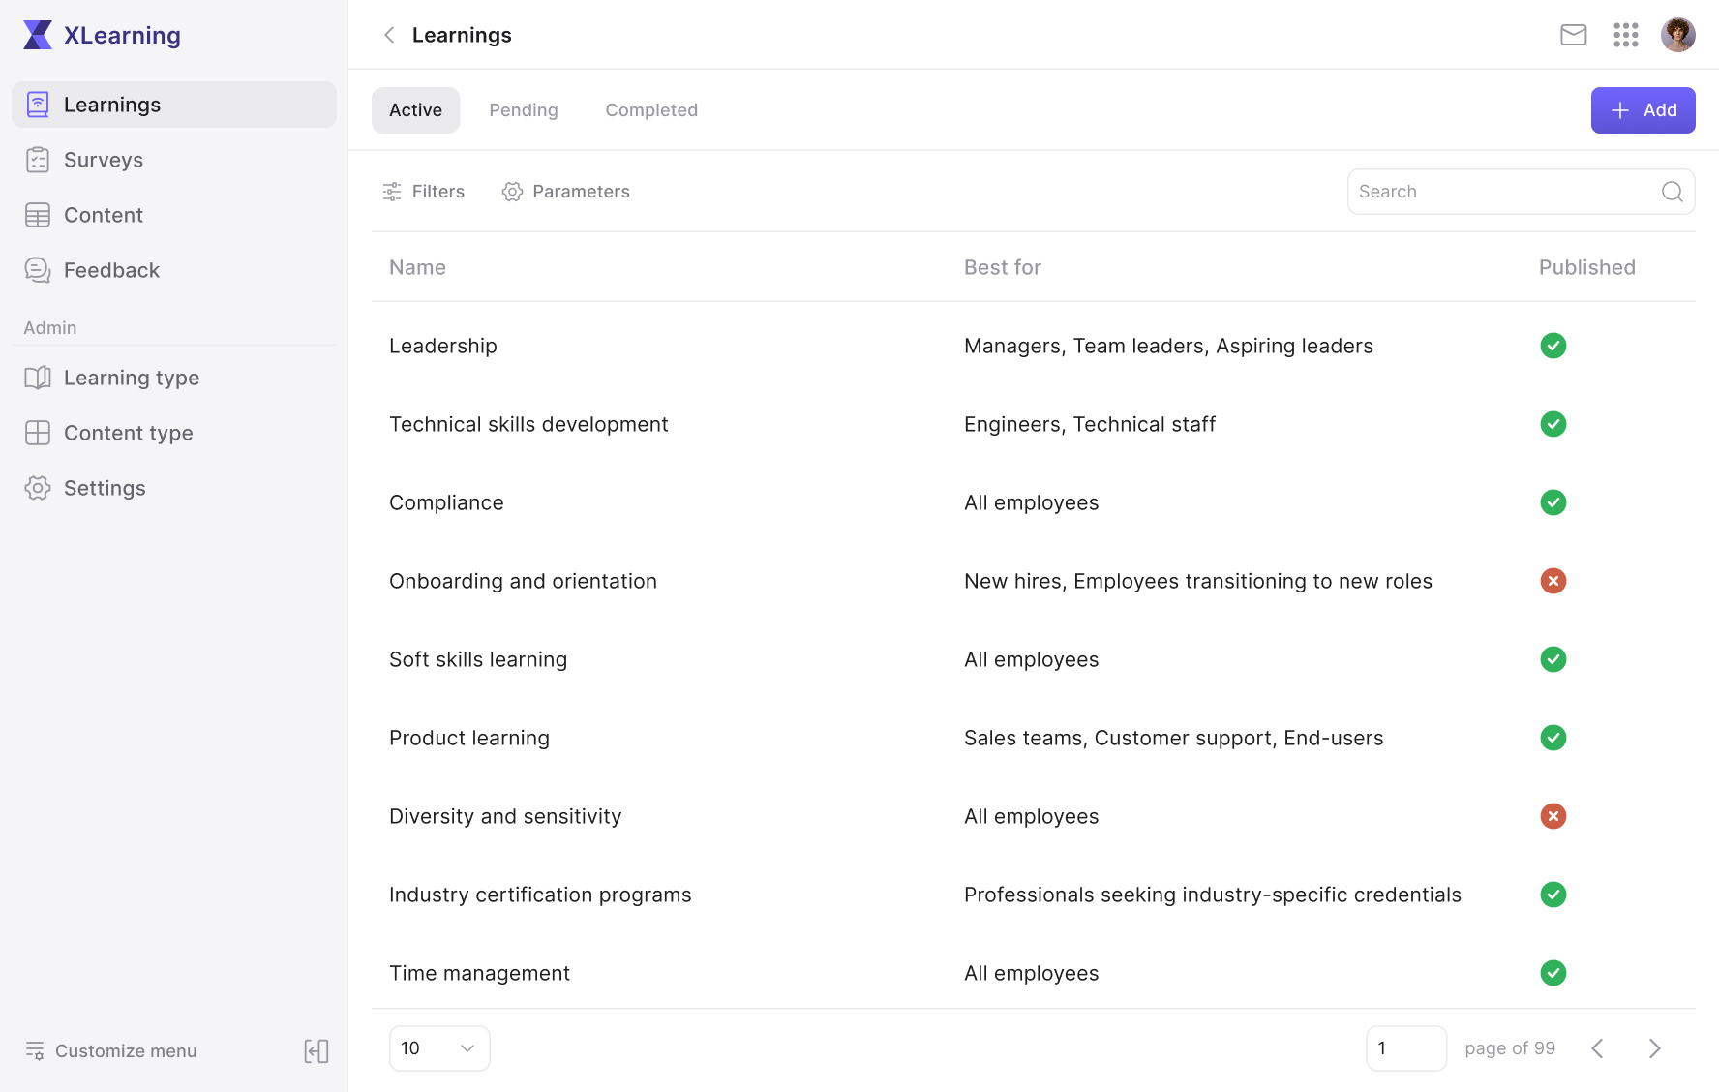Image resolution: width=1719 pixels, height=1092 pixels.
Task: Open Technical skills development row
Action: [1034, 424]
